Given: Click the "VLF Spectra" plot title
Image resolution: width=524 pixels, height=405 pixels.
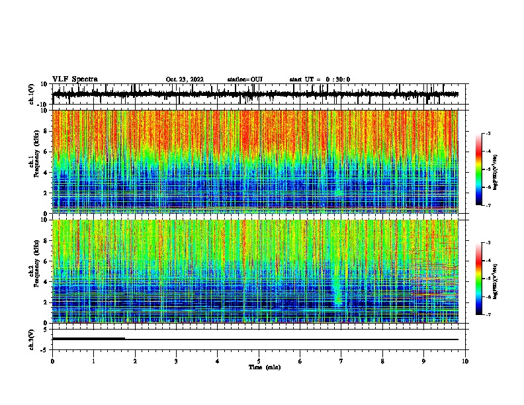Looking at the screenshot, I should click(75, 79).
